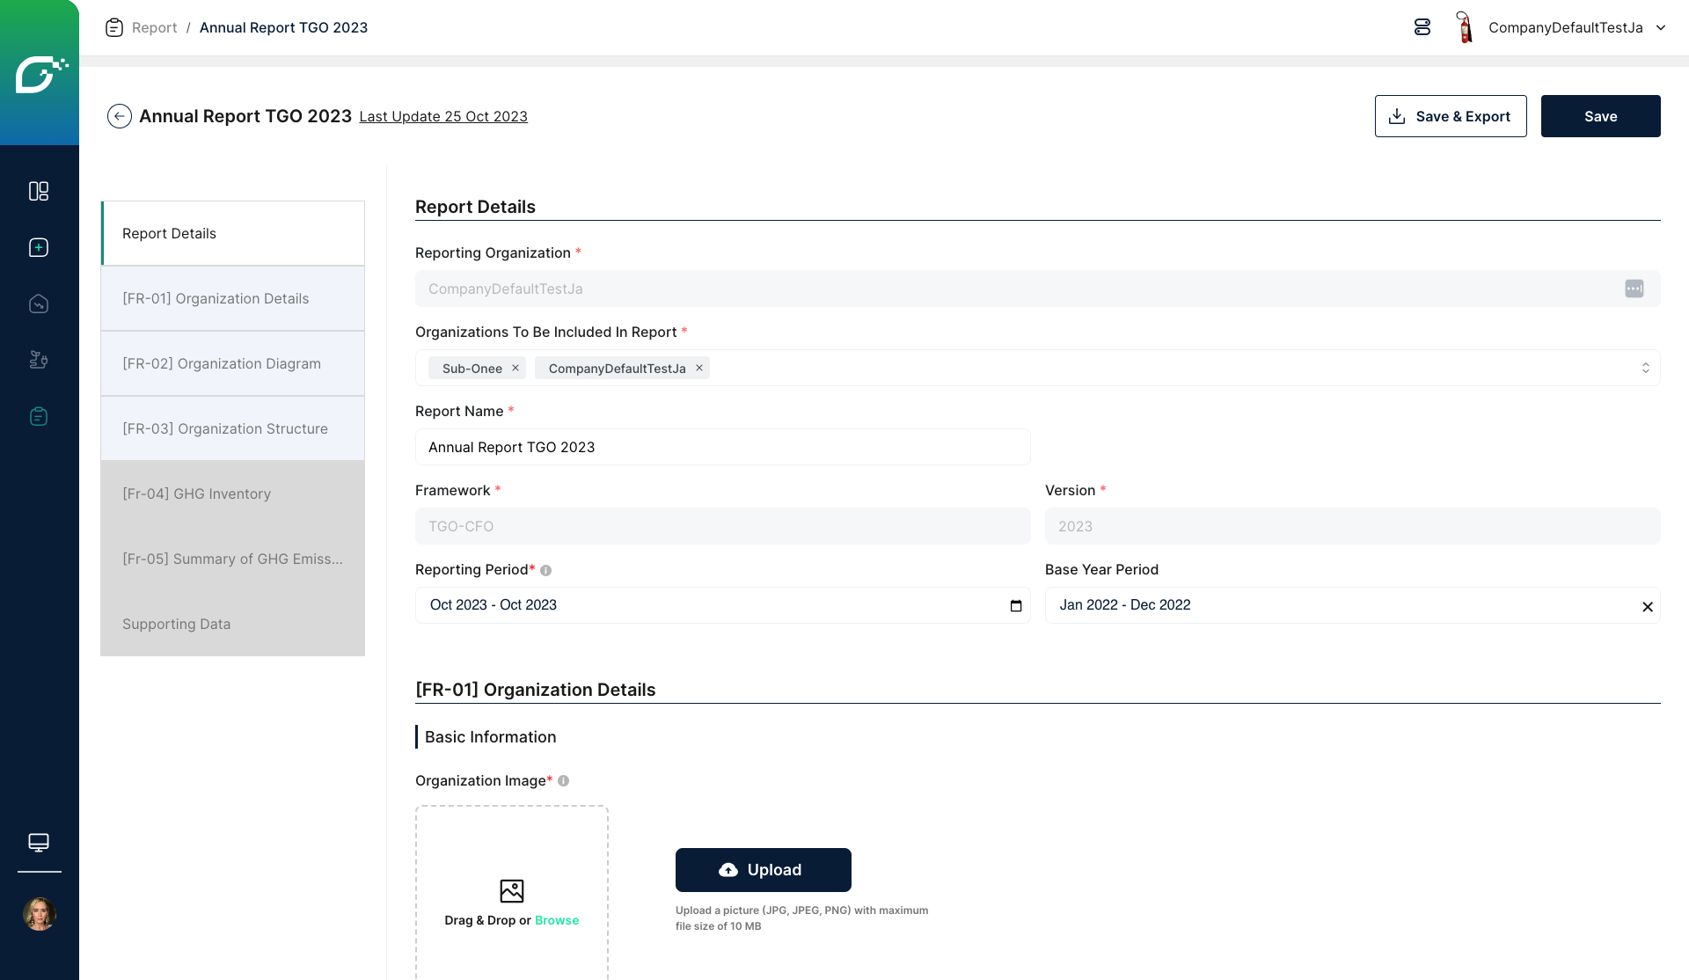Image resolution: width=1689 pixels, height=980 pixels.
Task: Click the monitor icon in sidebar
Action: tap(39, 842)
